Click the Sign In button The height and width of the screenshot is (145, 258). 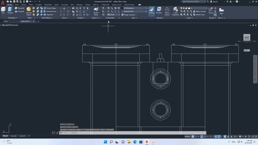(214, 2)
